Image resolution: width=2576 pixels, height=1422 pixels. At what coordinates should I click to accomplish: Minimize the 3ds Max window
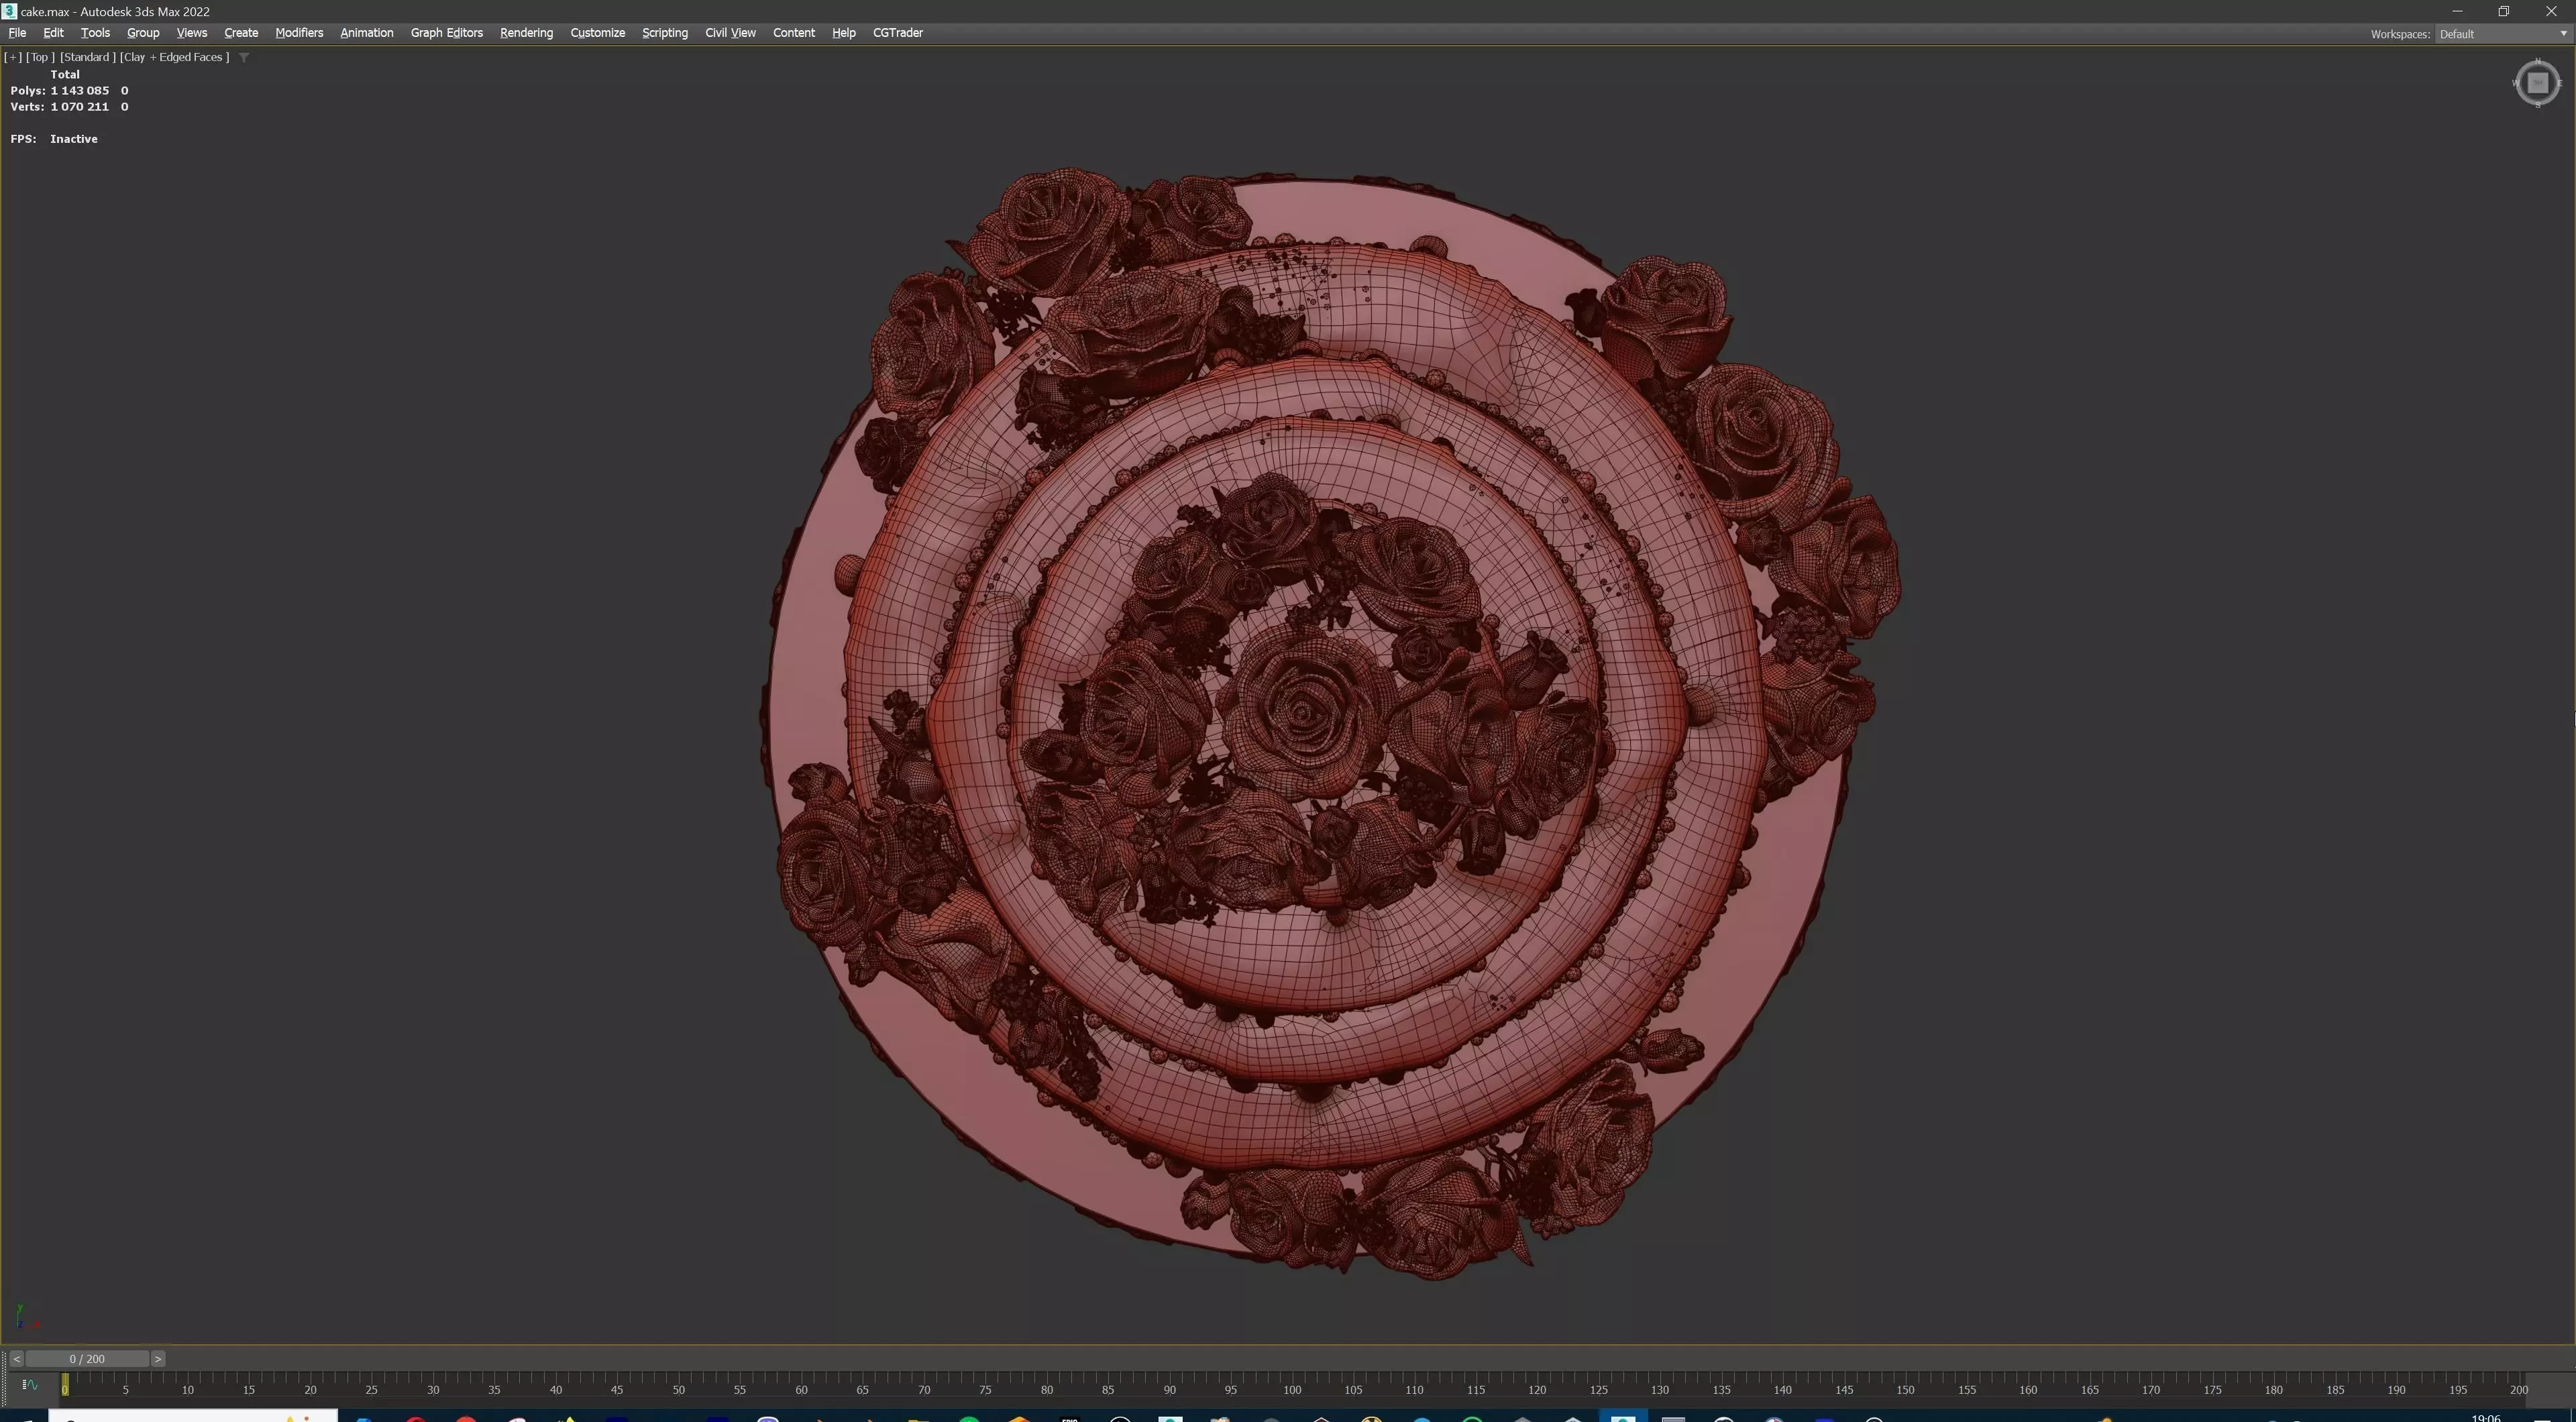tap(2457, 11)
